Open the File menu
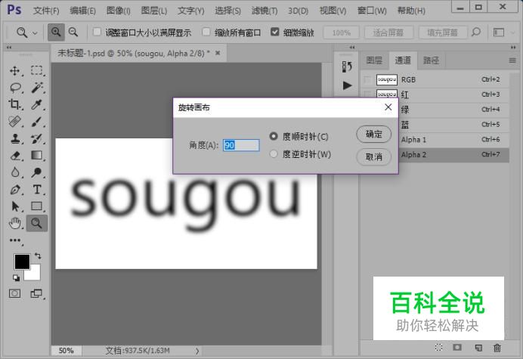Screen dimensions: 523x359 click(46, 11)
